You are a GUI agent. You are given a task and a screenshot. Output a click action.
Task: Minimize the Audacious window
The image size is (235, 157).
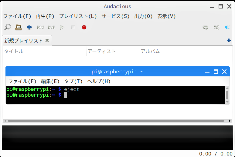pos(212,7)
